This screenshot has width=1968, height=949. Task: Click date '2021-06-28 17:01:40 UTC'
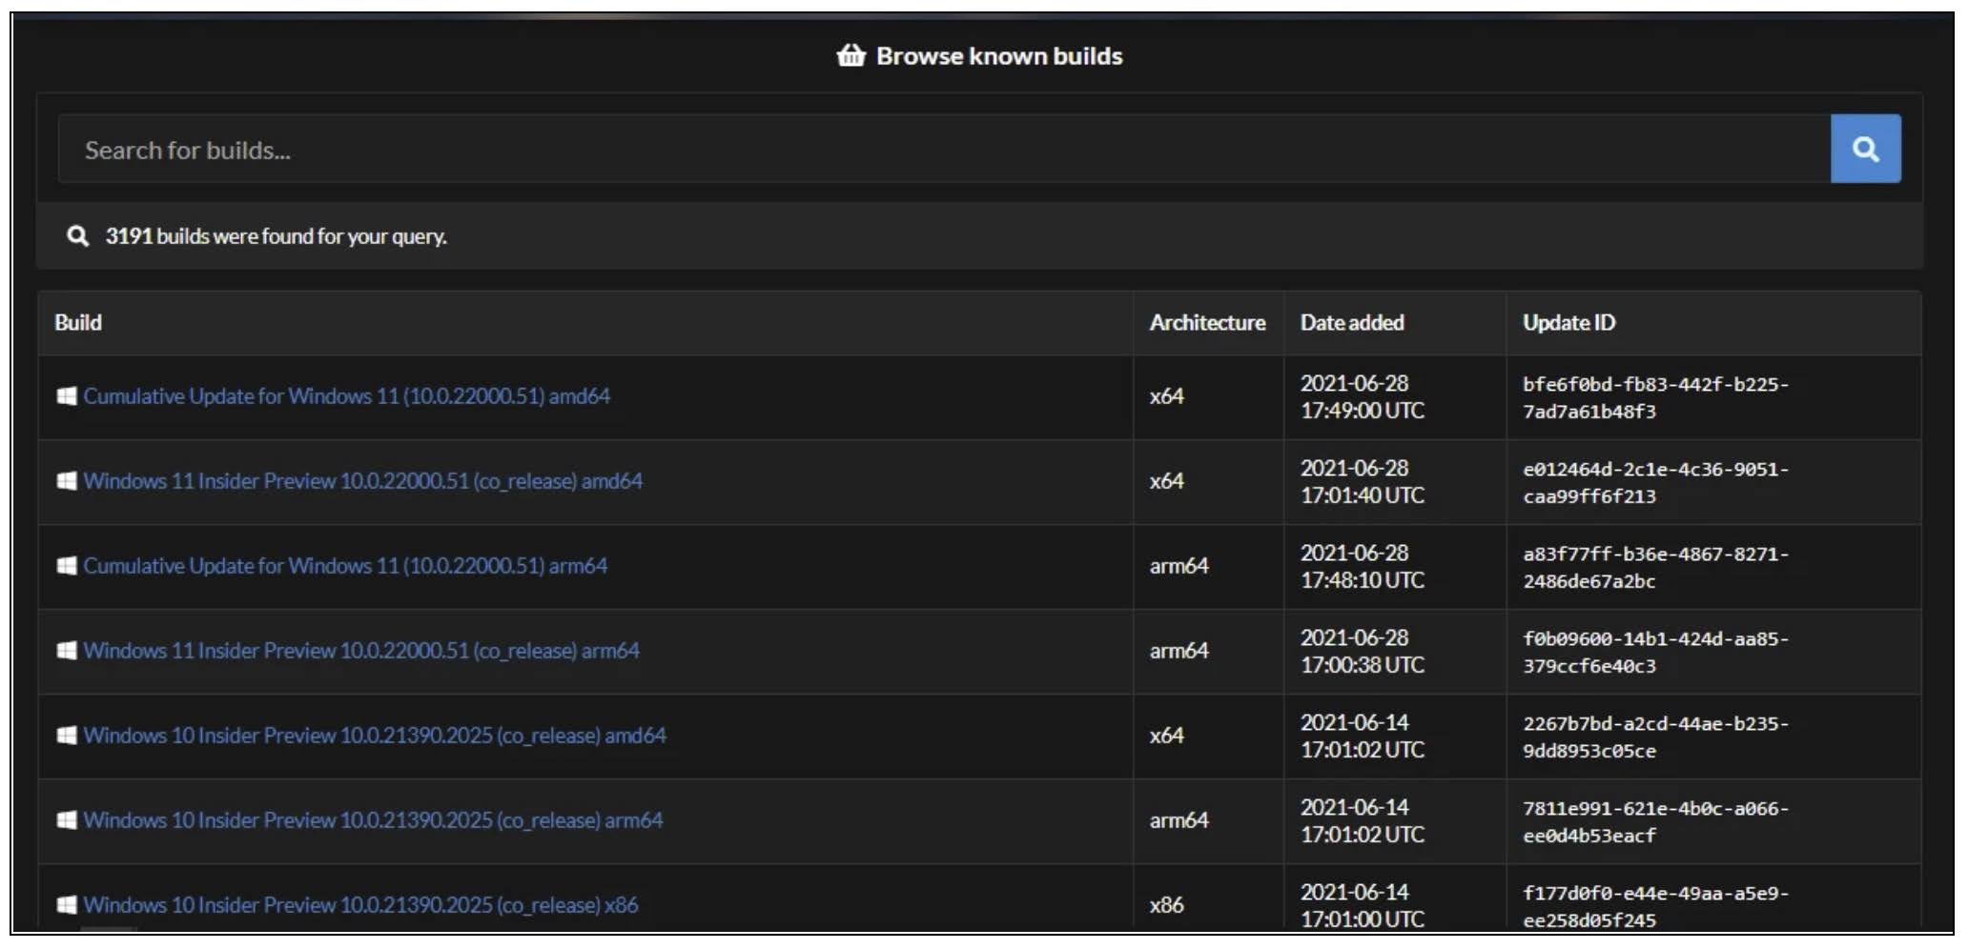click(1363, 482)
